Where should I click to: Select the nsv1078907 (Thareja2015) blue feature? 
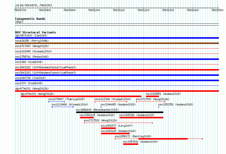pos(56,102)
